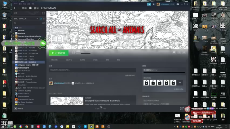230x129 pixels.
Task: Collapse the 最近 recent games section
Action: point(14,28)
